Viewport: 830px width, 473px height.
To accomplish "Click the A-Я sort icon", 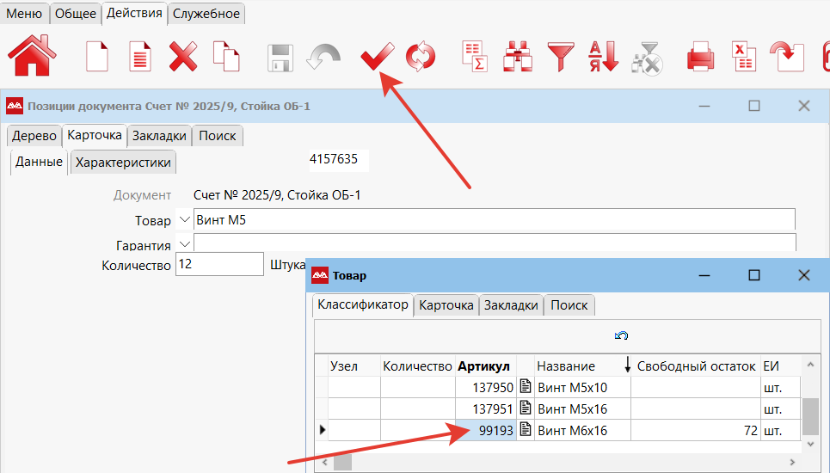I will click(x=603, y=58).
